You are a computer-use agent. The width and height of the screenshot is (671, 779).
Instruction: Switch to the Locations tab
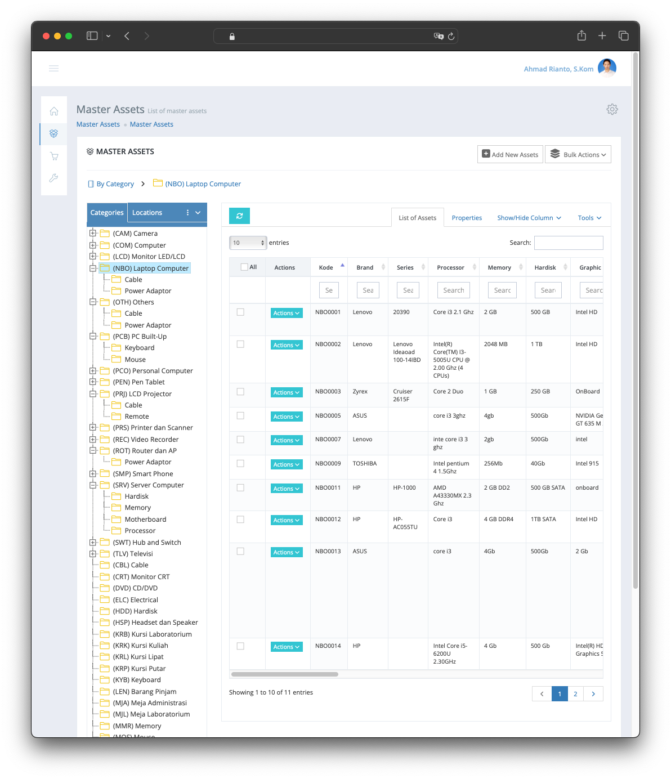pos(147,213)
